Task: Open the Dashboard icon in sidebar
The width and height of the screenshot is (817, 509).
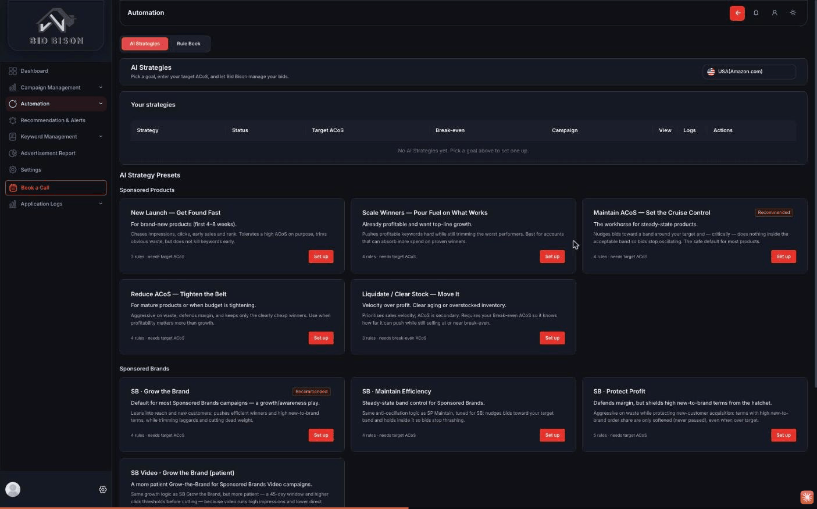Action: (x=13, y=71)
